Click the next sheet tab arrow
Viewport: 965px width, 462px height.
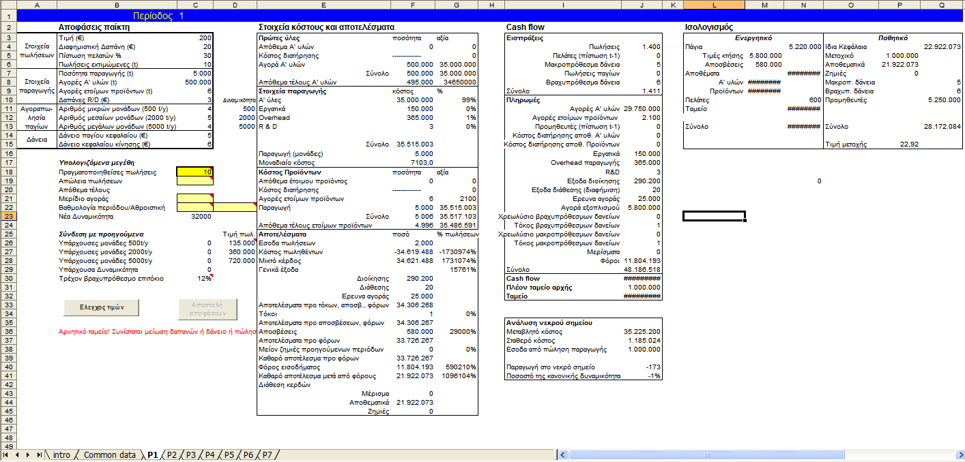27,455
